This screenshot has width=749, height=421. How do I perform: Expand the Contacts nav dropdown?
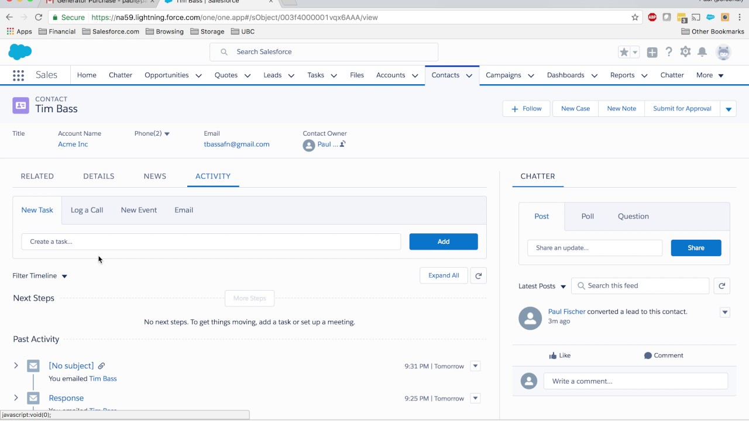[x=469, y=75]
